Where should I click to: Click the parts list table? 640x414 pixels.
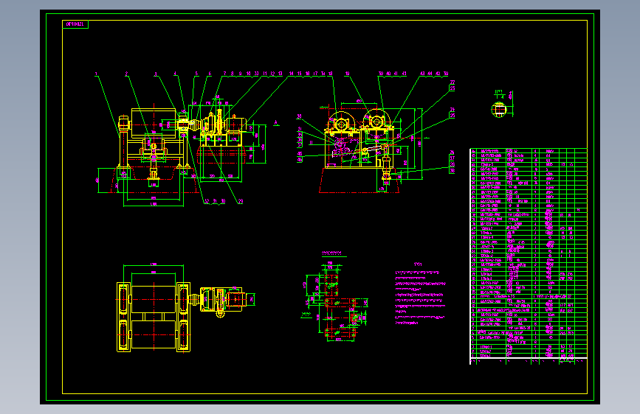pyautogui.click(x=529, y=256)
